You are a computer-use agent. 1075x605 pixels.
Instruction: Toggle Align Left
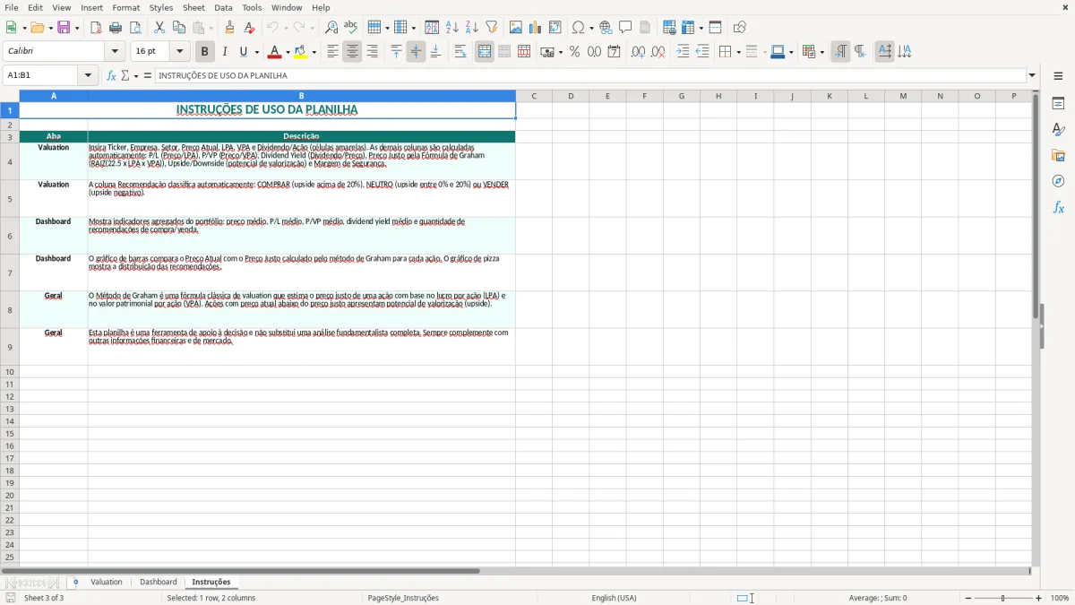333,52
